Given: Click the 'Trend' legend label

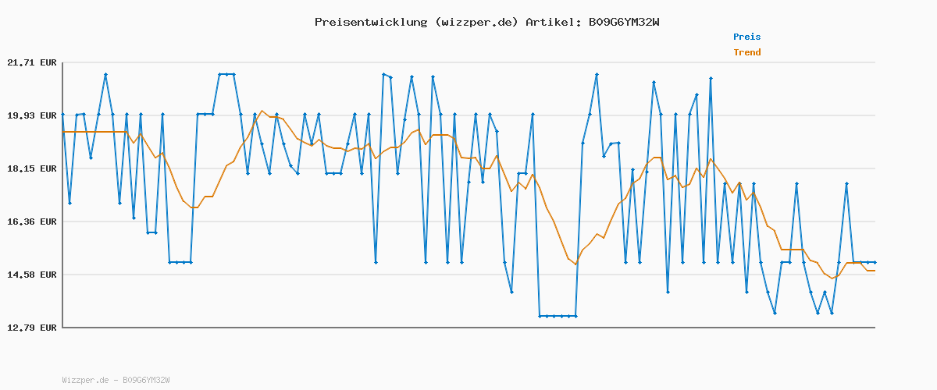Looking at the screenshot, I should [746, 52].
